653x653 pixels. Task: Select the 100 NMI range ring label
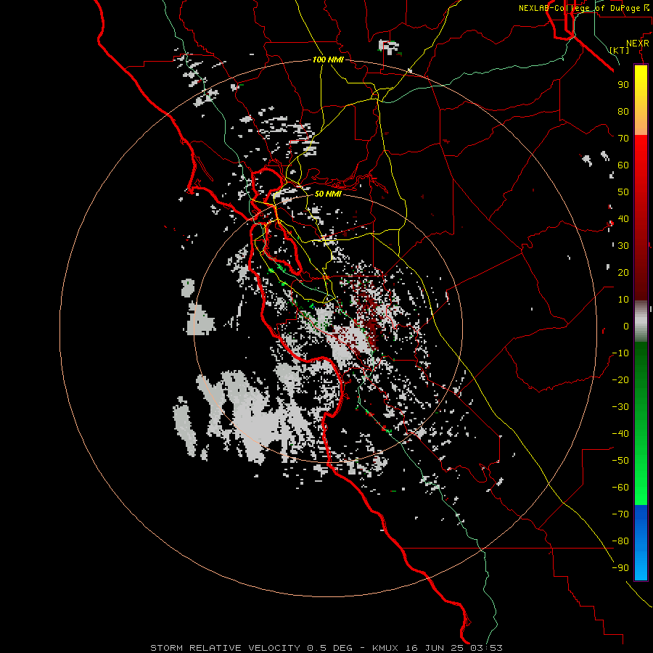(x=328, y=59)
